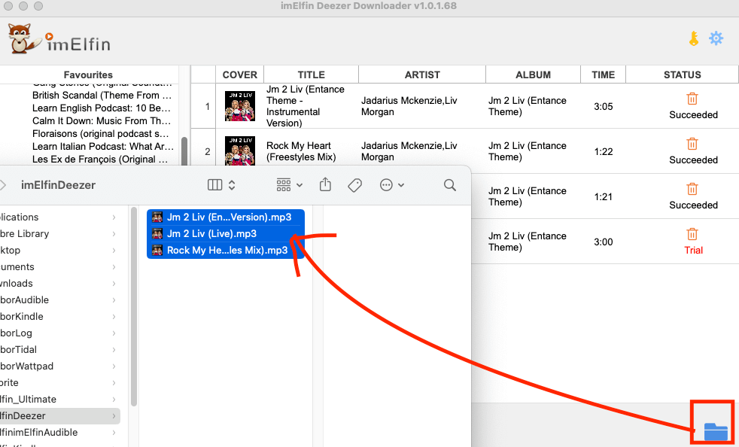Click the COVER column header

[x=240, y=74]
